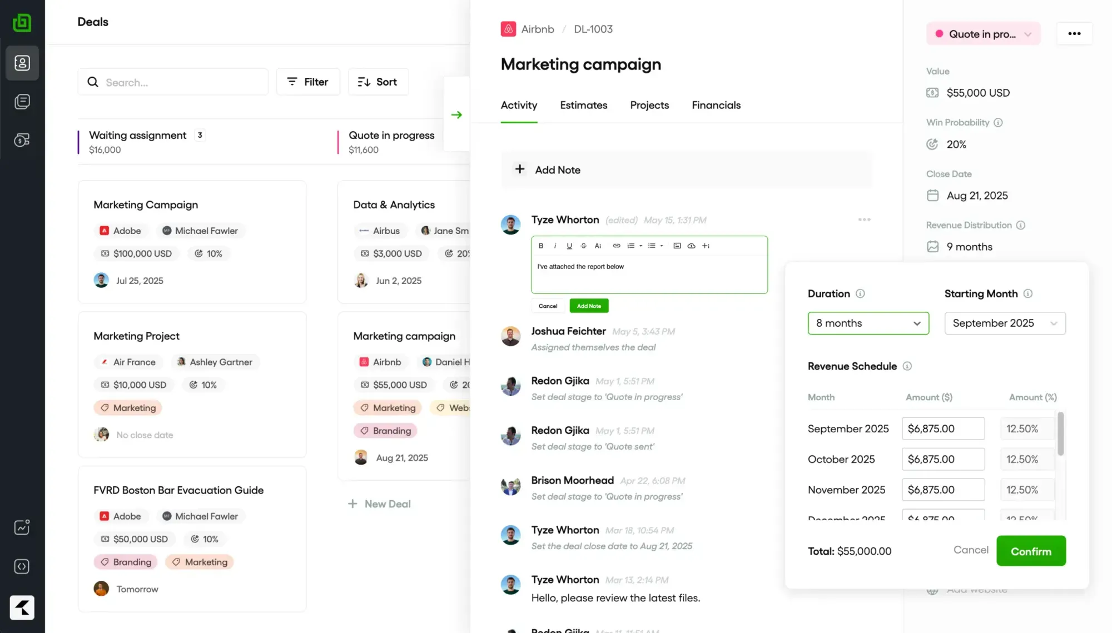This screenshot has width=1112, height=633.
Task: Click the green arrow collapse panel icon
Action: [x=456, y=114]
